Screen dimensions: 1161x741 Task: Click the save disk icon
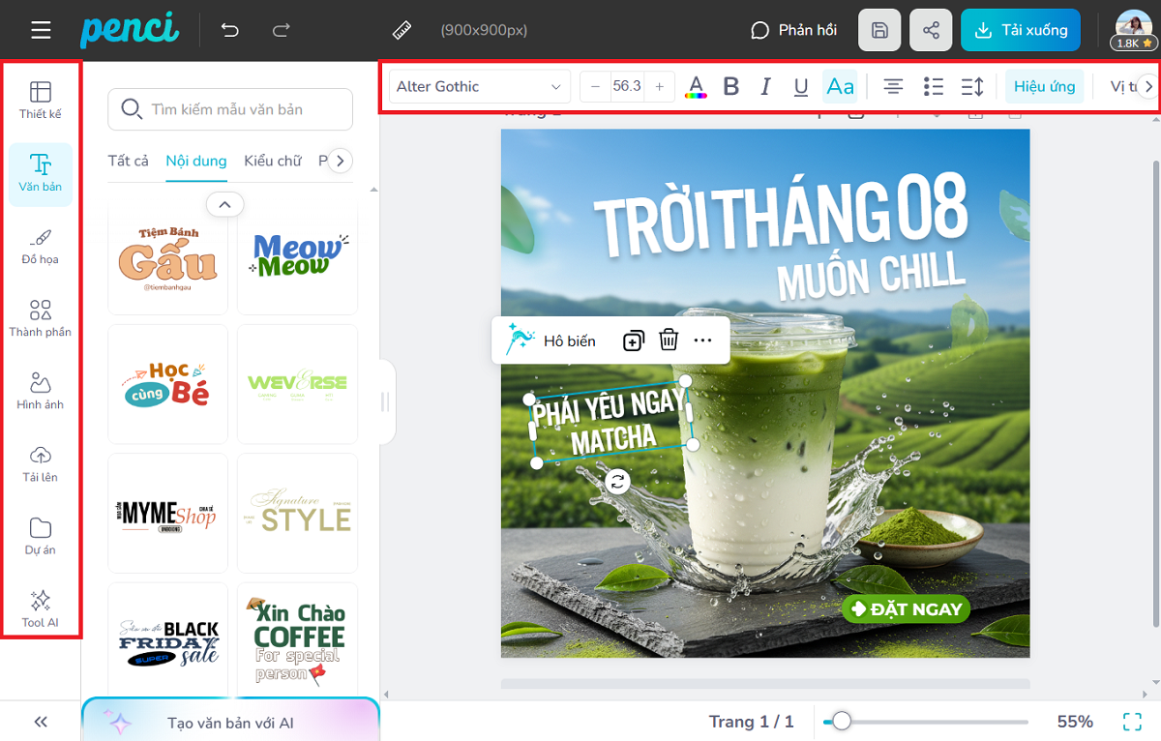click(879, 30)
